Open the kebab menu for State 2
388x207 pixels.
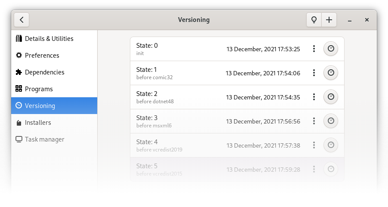(x=314, y=97)
